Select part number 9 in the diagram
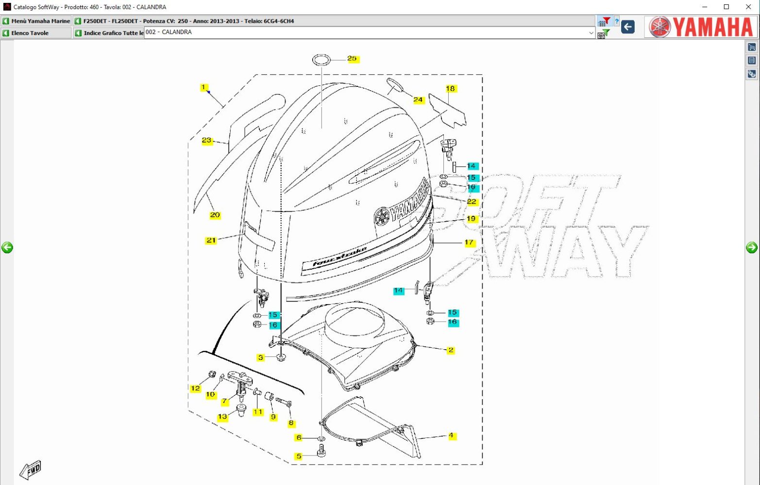760x485 pixels. pyautogui.click(x=273, y=417)
